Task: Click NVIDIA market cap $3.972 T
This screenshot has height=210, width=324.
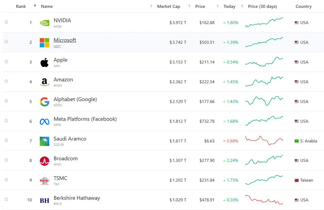Action: coord(178,23)
